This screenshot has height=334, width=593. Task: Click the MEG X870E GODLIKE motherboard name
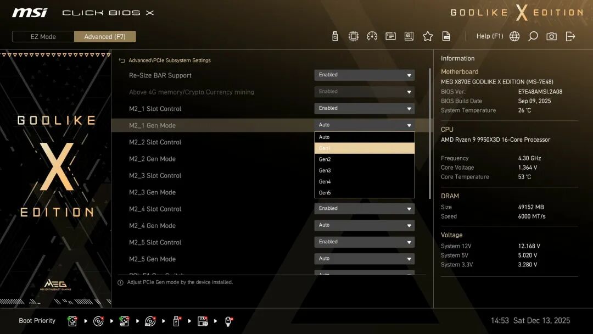tap(497, 82)
